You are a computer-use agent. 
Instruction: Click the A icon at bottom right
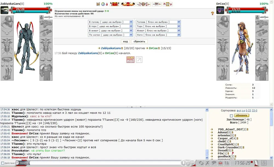point(264,163)
